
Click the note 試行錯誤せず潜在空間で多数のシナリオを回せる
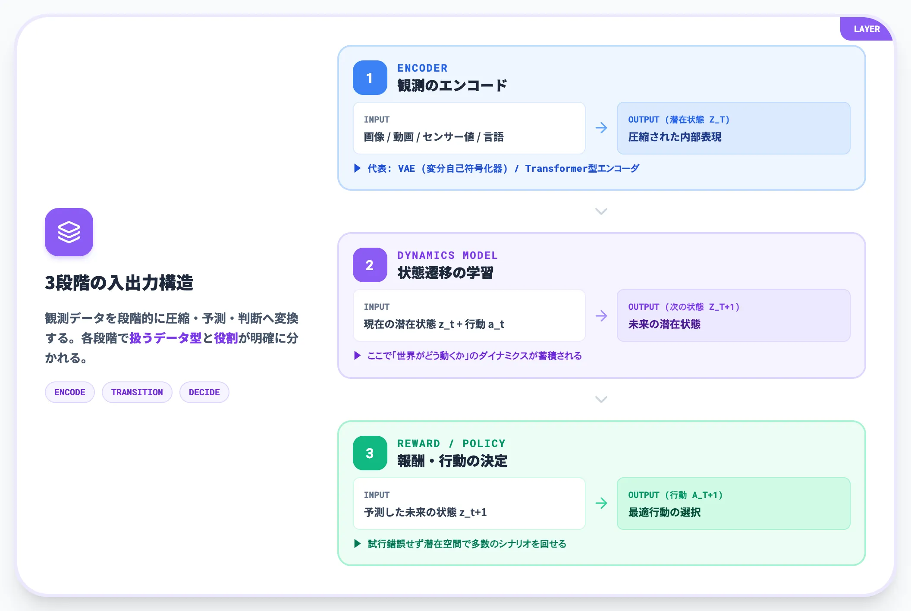(x=467, y=544)
